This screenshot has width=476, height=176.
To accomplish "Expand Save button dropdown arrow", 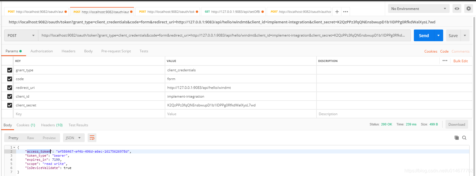I will [465, 35].
